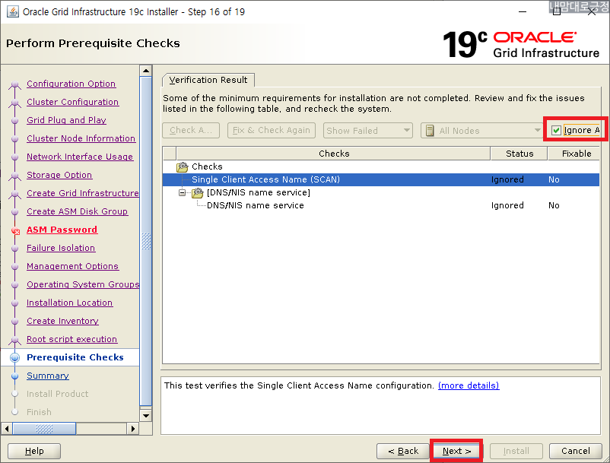Select the Single Client Access Name (SCAN) row
The height and width of the screenshot is (463, 610).
coord(381,179)
